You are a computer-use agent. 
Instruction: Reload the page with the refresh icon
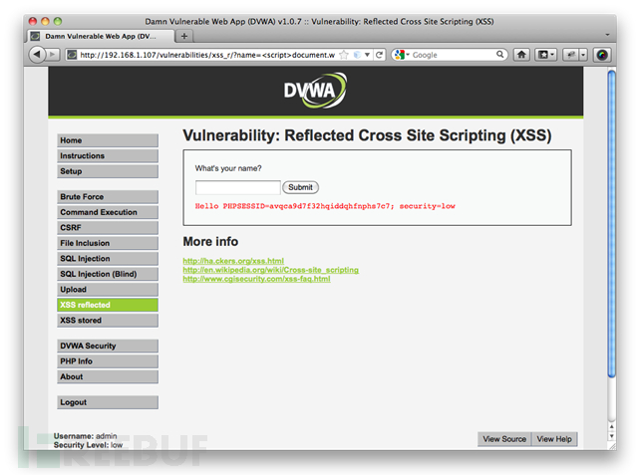[x=379, y=55]
